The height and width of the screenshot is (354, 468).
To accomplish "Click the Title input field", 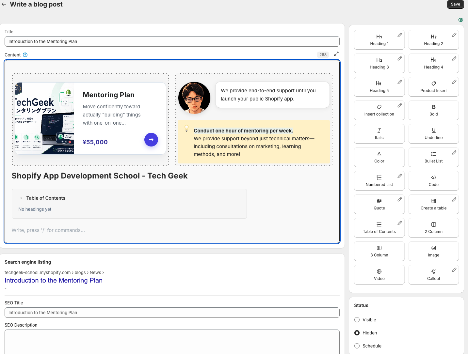I will coord(172,41).
